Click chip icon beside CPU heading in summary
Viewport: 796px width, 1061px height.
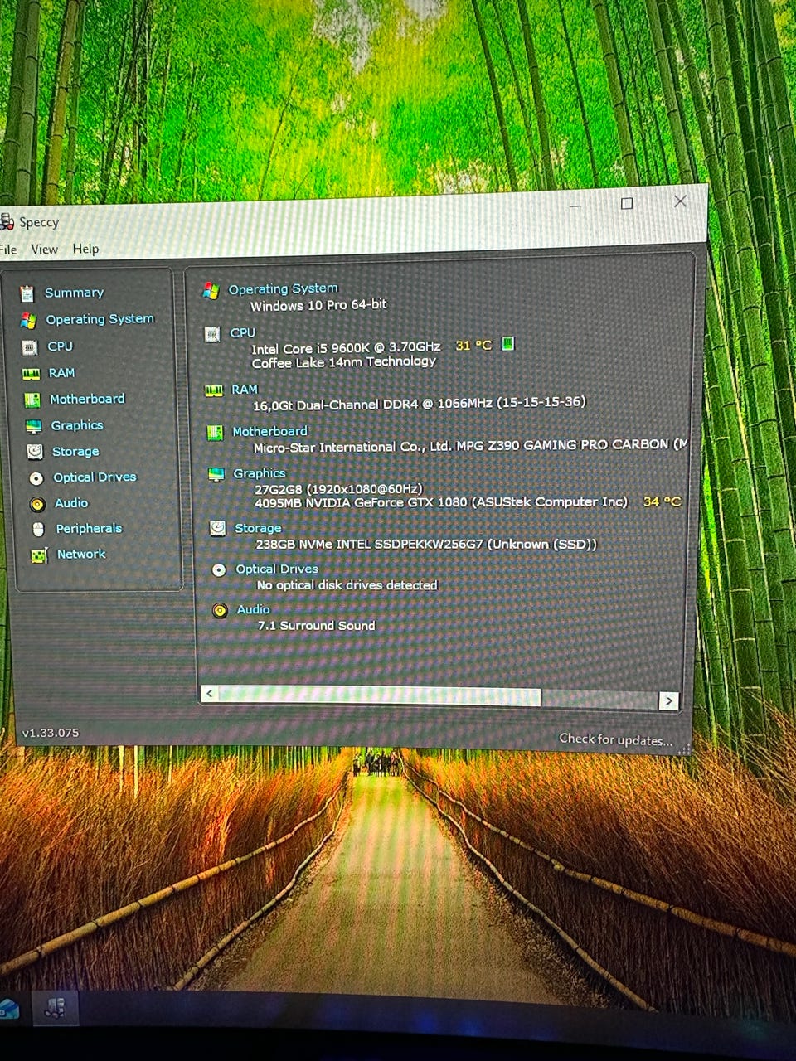212,334
